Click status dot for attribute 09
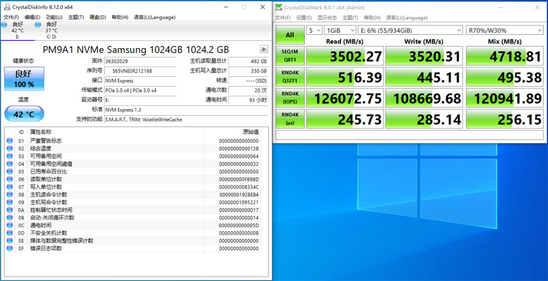The width and height of the screenshot is (548, 281). [x=9, y=202]
